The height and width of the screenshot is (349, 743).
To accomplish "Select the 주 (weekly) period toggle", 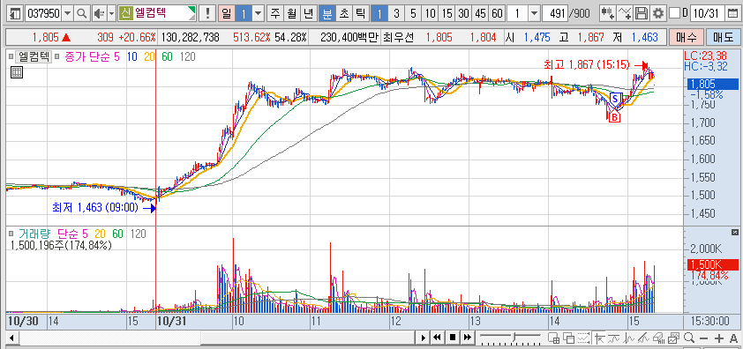I will tap(274, 13).
